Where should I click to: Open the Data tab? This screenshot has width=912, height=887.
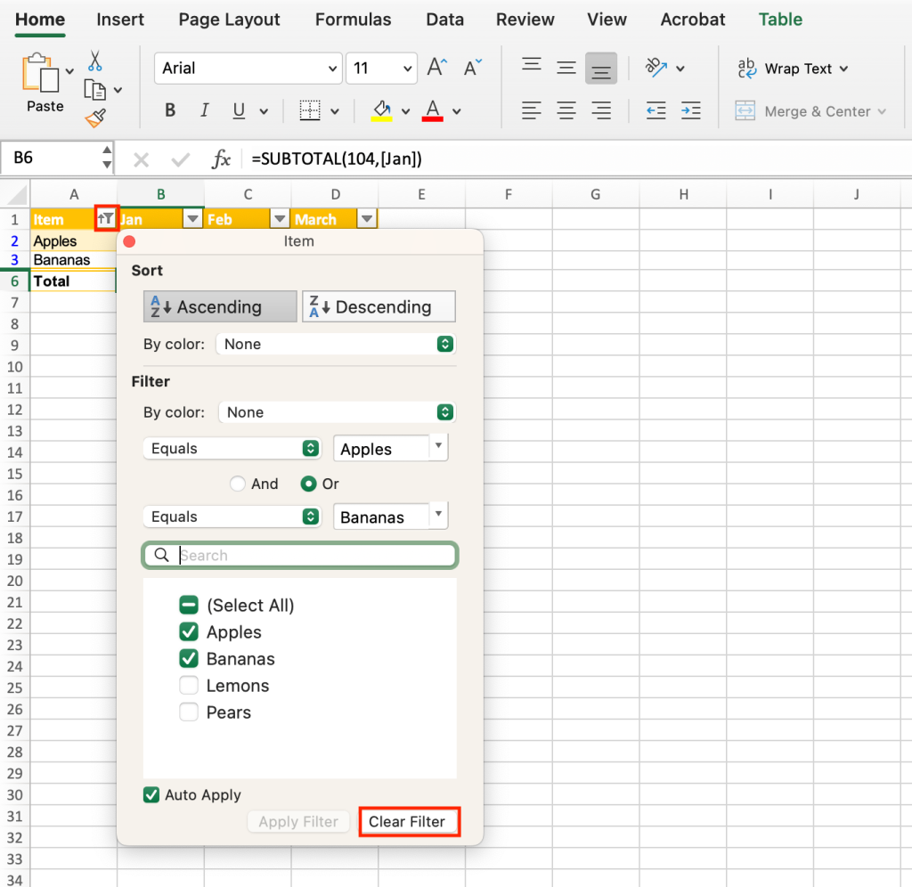tap(445, 20)
